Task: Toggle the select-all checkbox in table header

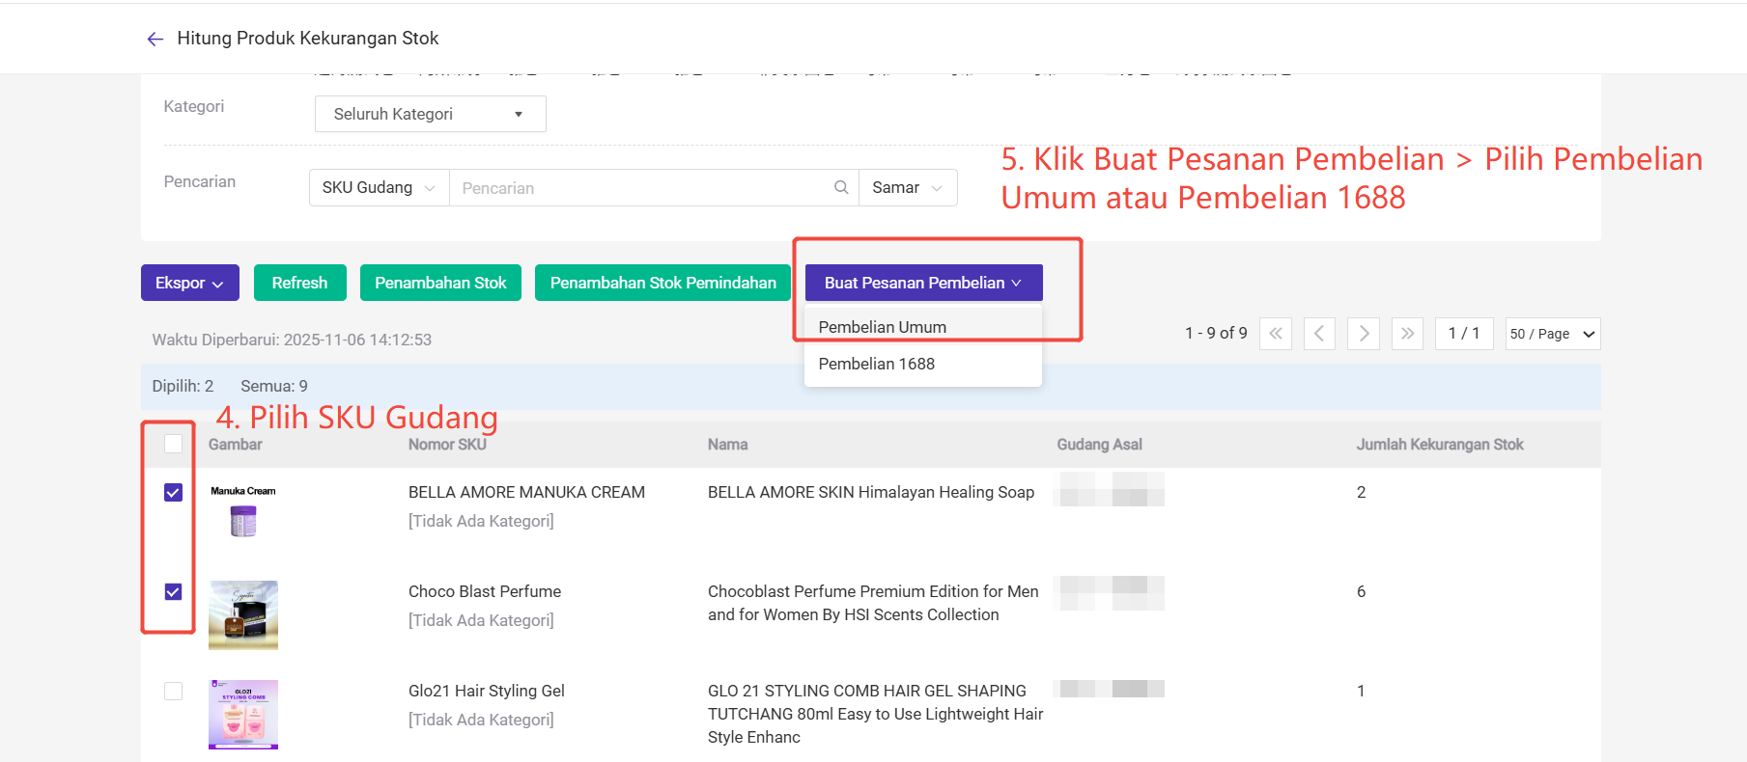Action: click(x=173, y=444)
